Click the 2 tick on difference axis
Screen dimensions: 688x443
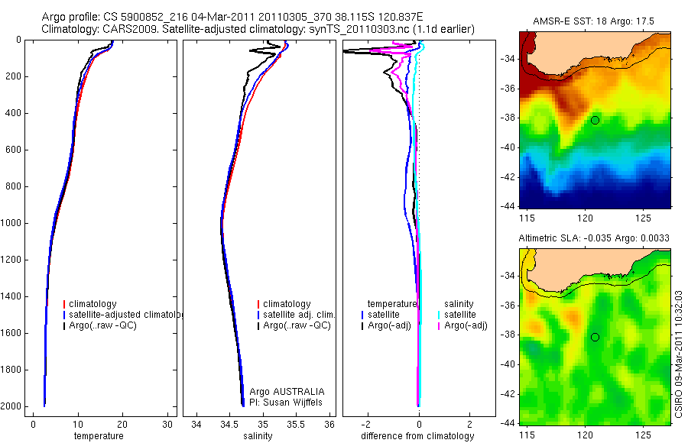[x=470, y=425]
